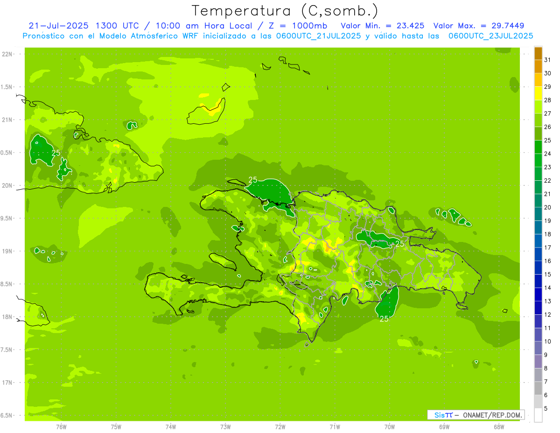The height and width of the screenshot is (433, 560).
Task: Click the "76W" longitude label
Action: [61, 427]
